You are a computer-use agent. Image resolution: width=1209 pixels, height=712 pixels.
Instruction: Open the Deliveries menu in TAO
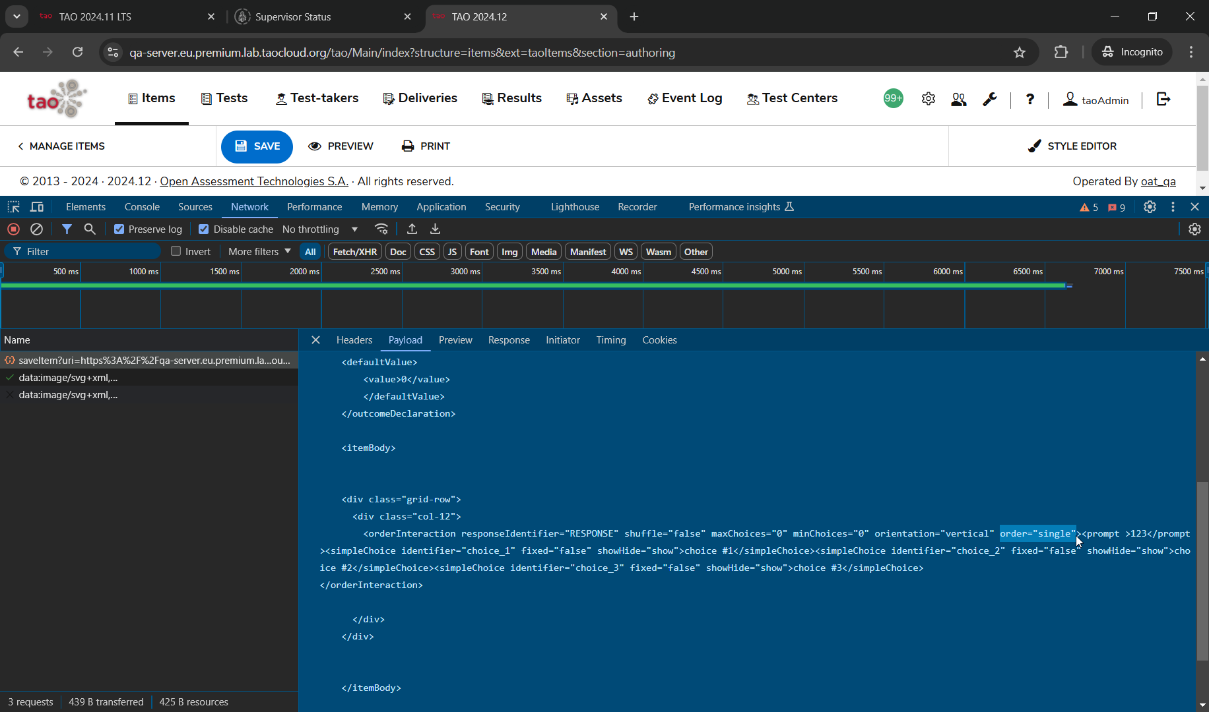[x=420, y=98]
